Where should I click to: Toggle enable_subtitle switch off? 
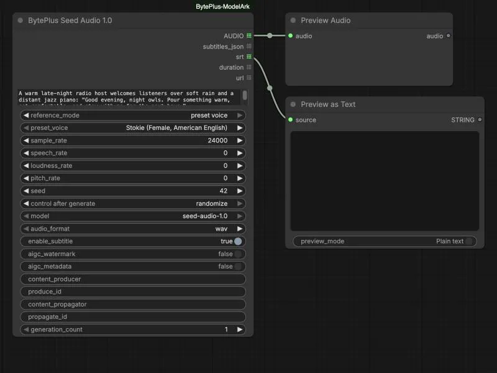click(x=238, y=241)
